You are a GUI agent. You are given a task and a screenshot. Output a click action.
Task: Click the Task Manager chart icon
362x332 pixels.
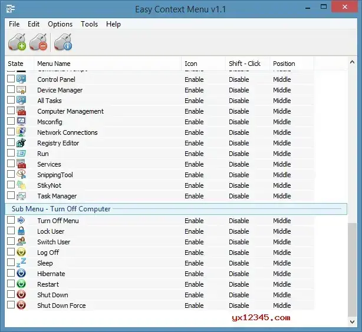tap(21, 196)
